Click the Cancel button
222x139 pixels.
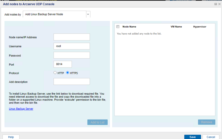[x=211, y=137]
